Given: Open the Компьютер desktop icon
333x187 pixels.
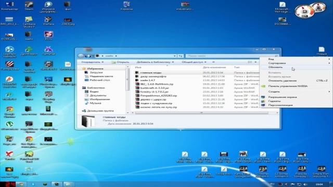Looking at the screenshot, I should pyautogui.click(x=9, y=6).
